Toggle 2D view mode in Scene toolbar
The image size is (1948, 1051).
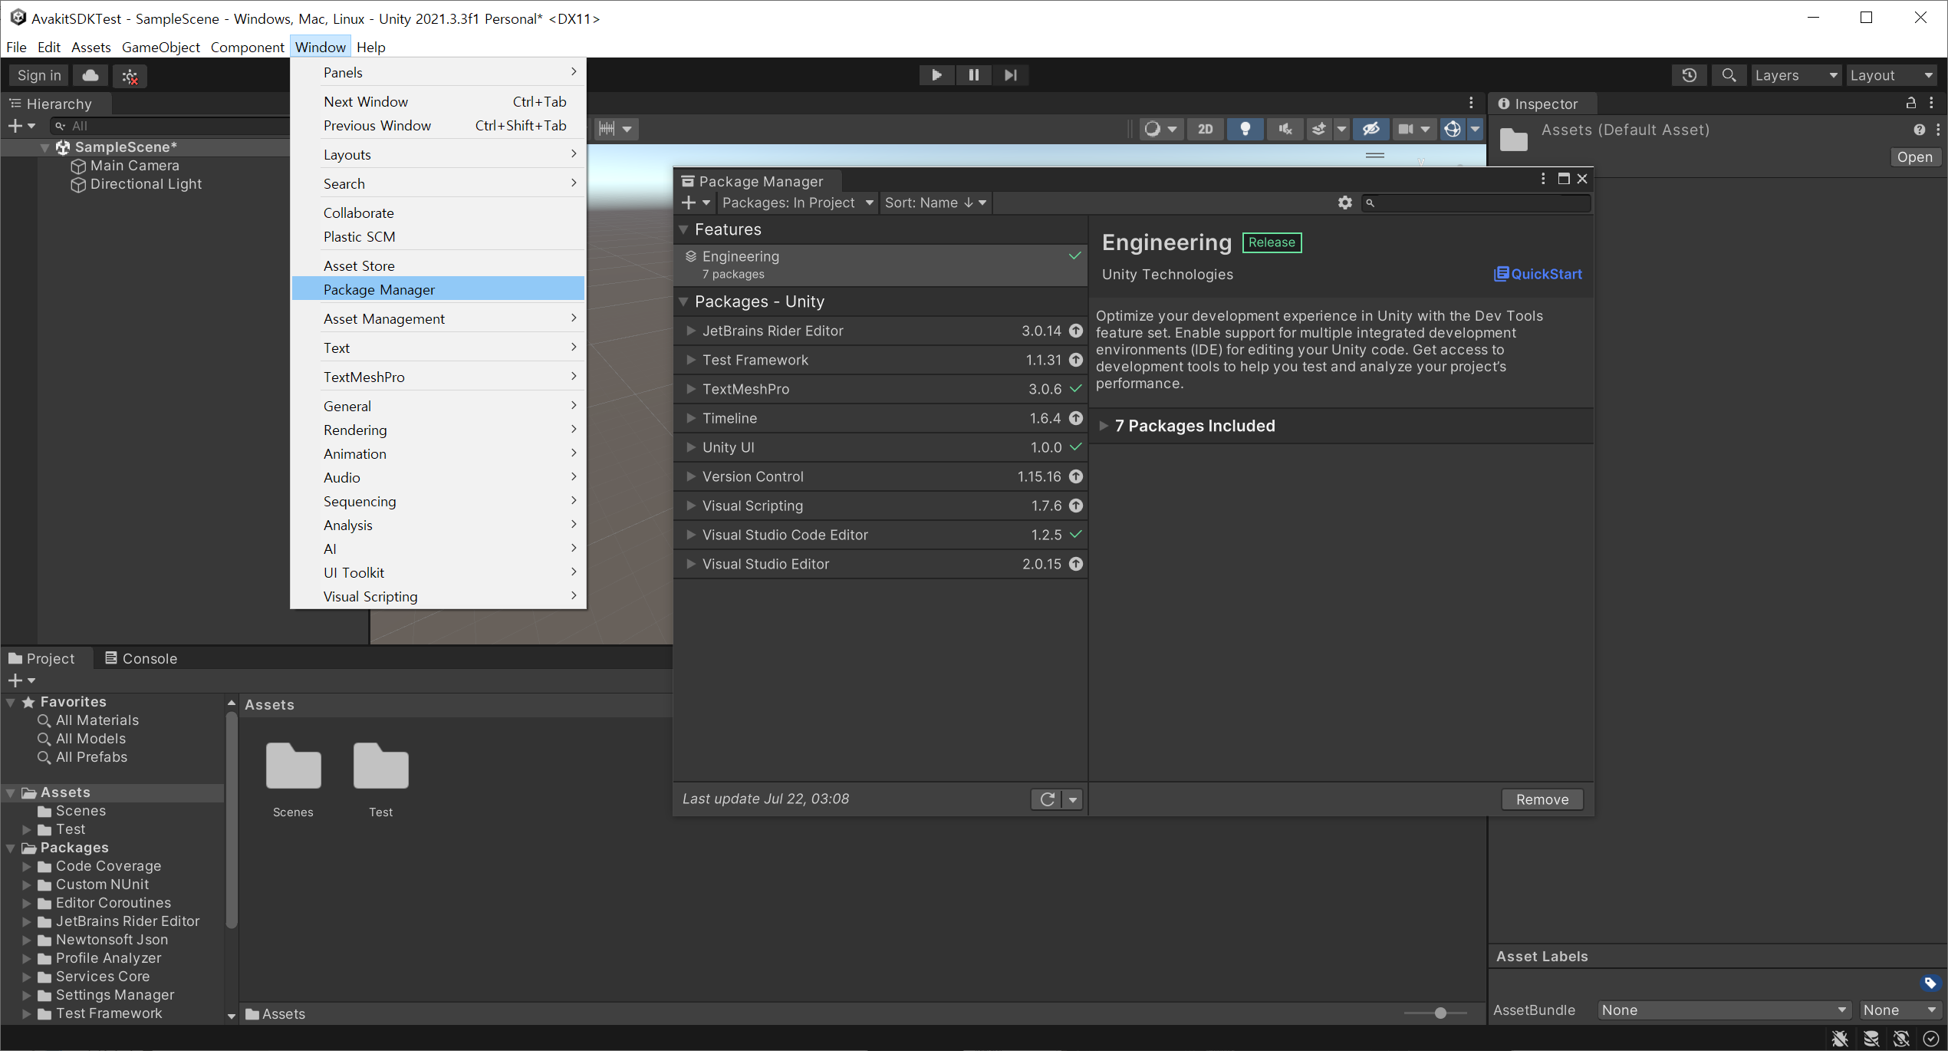(1205, 129)
